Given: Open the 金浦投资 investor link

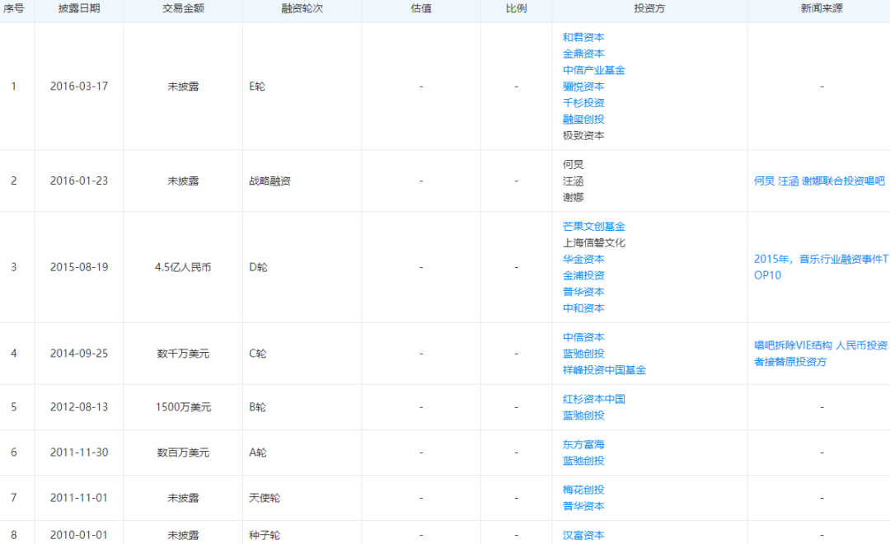Looking at the screenshot, I should [x=583, y=276].
